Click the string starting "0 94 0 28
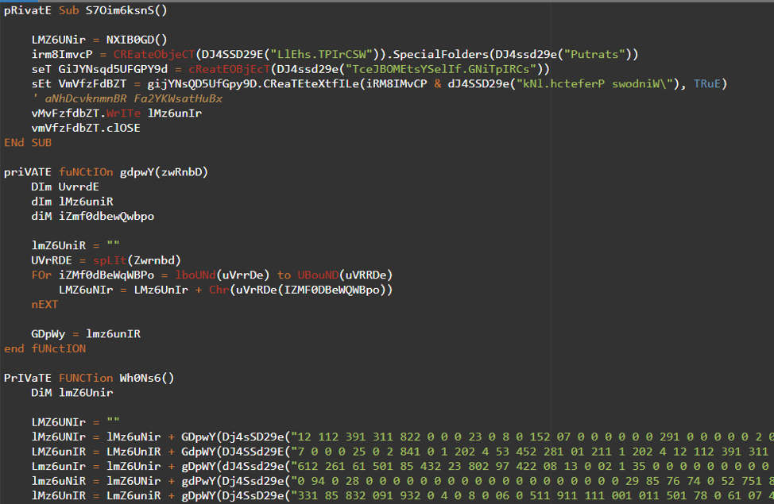Screen dimensions: 774x504 (x=532, y=481)
